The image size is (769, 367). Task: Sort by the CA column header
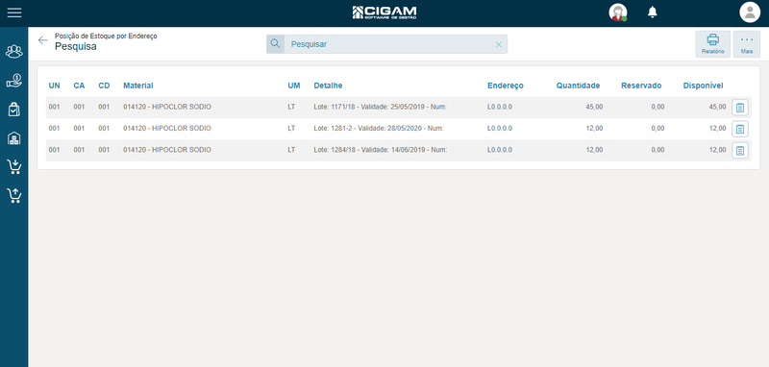[79, 86]
